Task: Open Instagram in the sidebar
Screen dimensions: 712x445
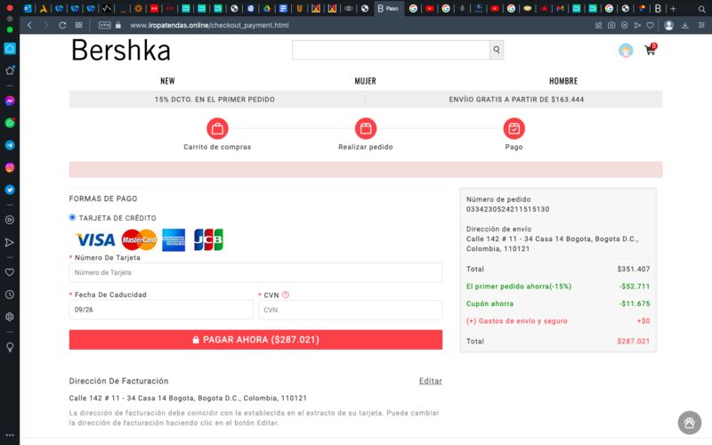Action: pos(10,167)
